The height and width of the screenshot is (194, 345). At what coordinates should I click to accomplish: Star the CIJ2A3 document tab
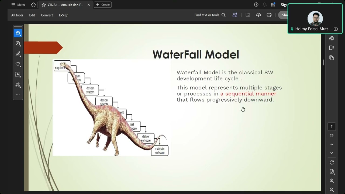pyautogui.click(x=44, y=5)
